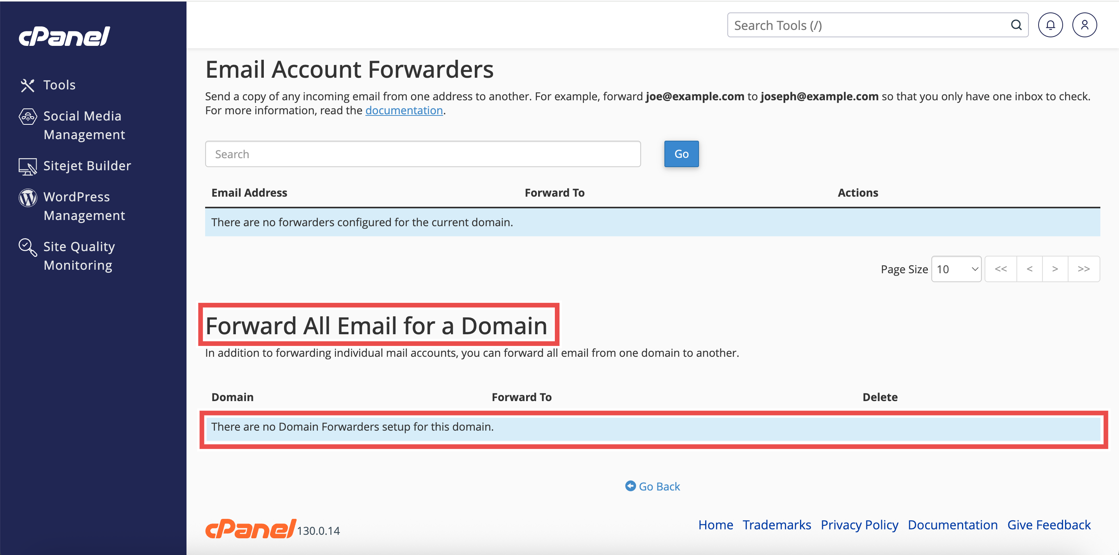
Task: Open the notifications bell icon
Action: tap(1050, 25)
